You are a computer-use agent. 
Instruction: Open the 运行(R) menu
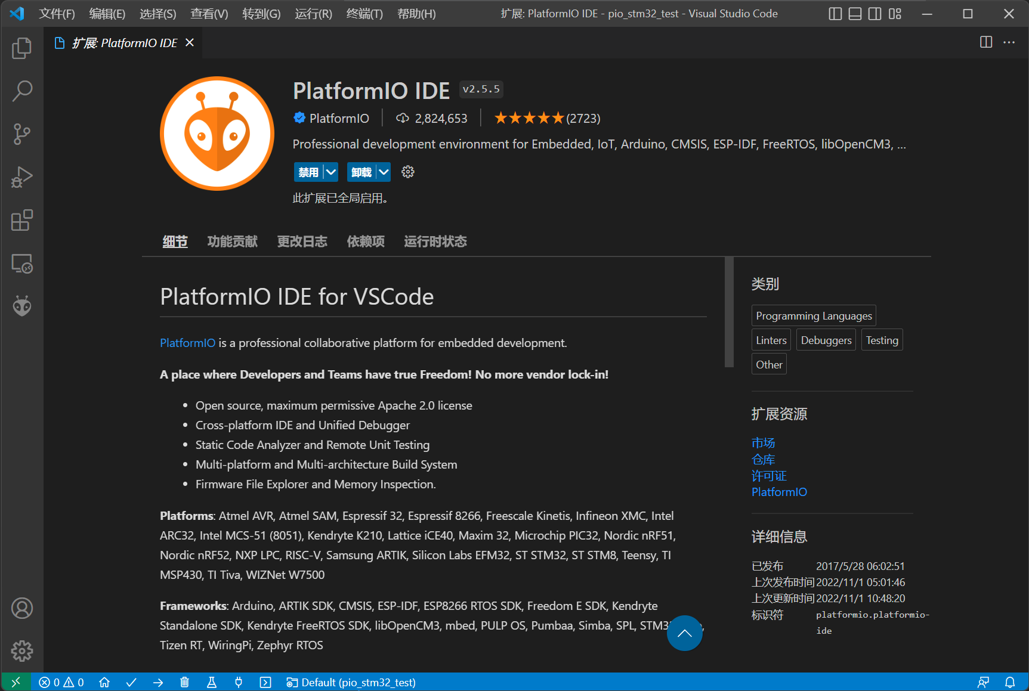point(313,14)
